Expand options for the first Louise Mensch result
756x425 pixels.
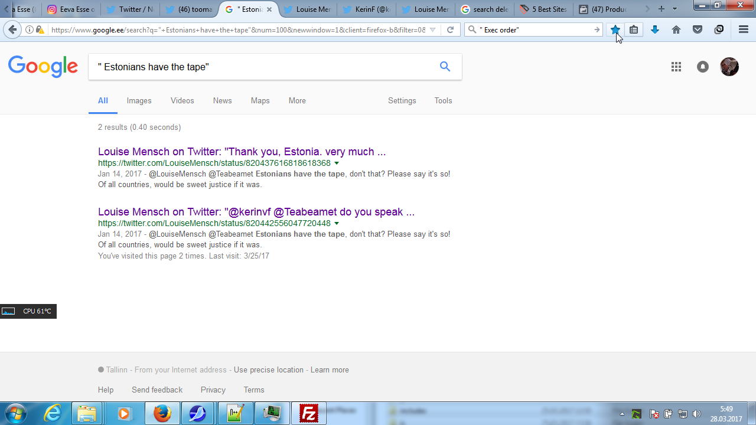[337, 164]
